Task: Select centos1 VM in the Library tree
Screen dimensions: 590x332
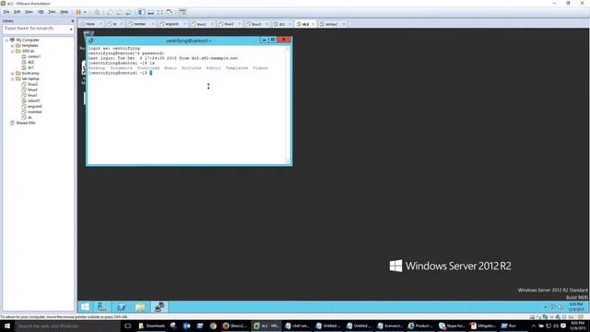Action: [x=31, y=56]
